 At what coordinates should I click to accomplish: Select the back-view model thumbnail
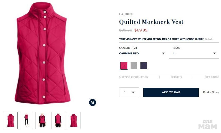pos(58,120)
